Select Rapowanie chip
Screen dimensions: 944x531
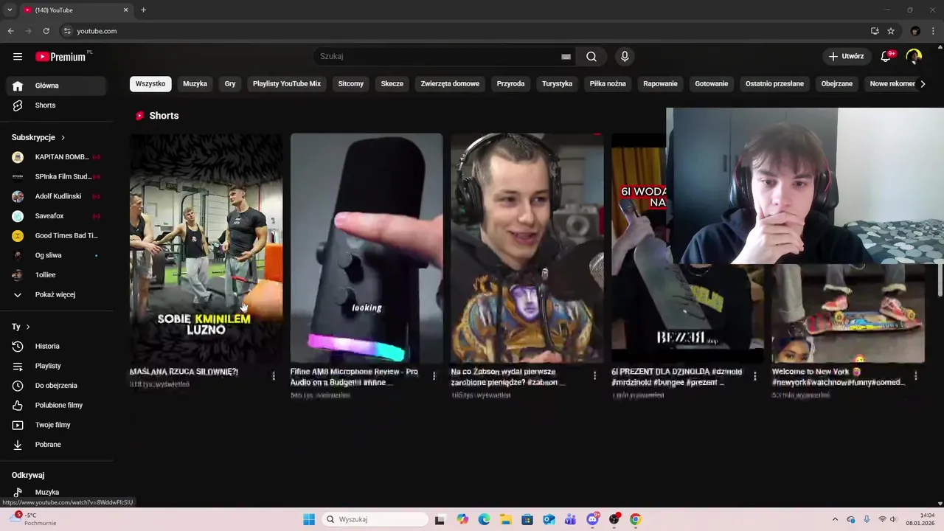click(660, 84)
